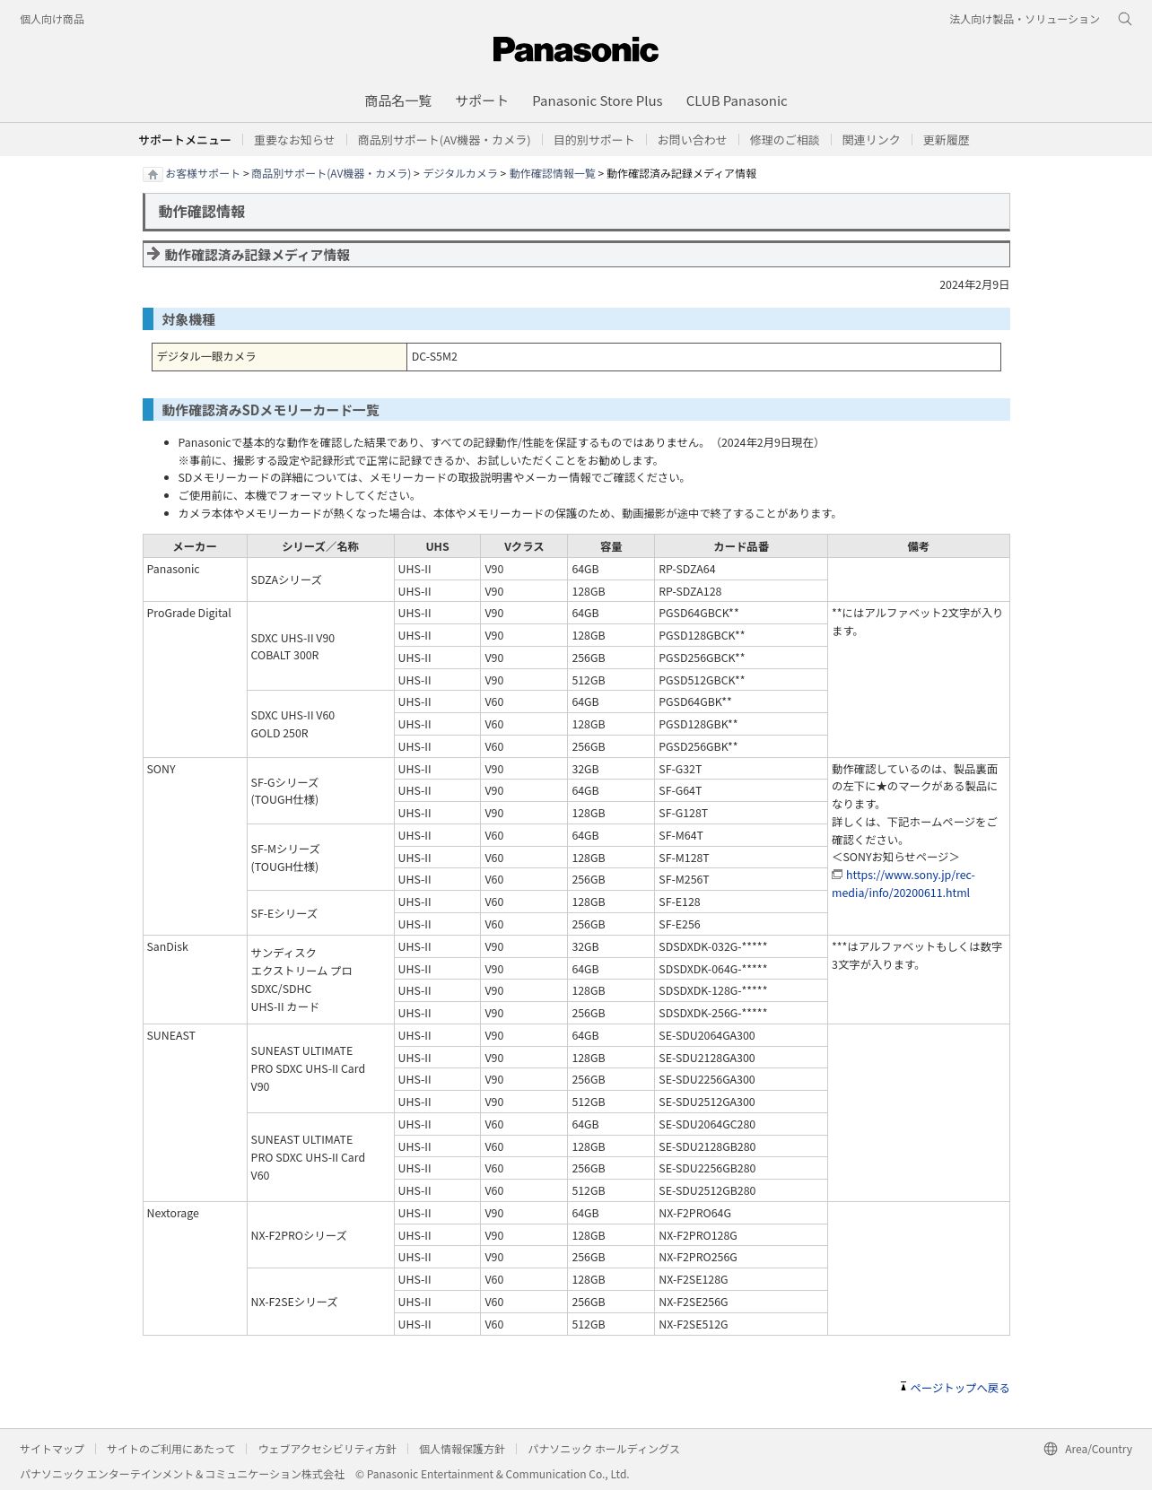
Task: Click 個人向け商品 link at top
Action: pos(52,19)
